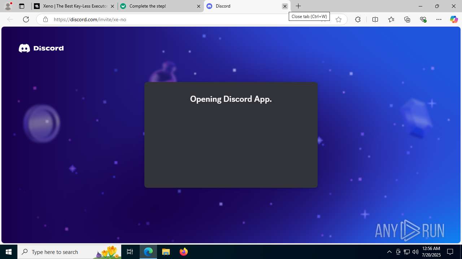Open the network status tray icon
This screenshot has width=462, height=259.
coord(407,252)
